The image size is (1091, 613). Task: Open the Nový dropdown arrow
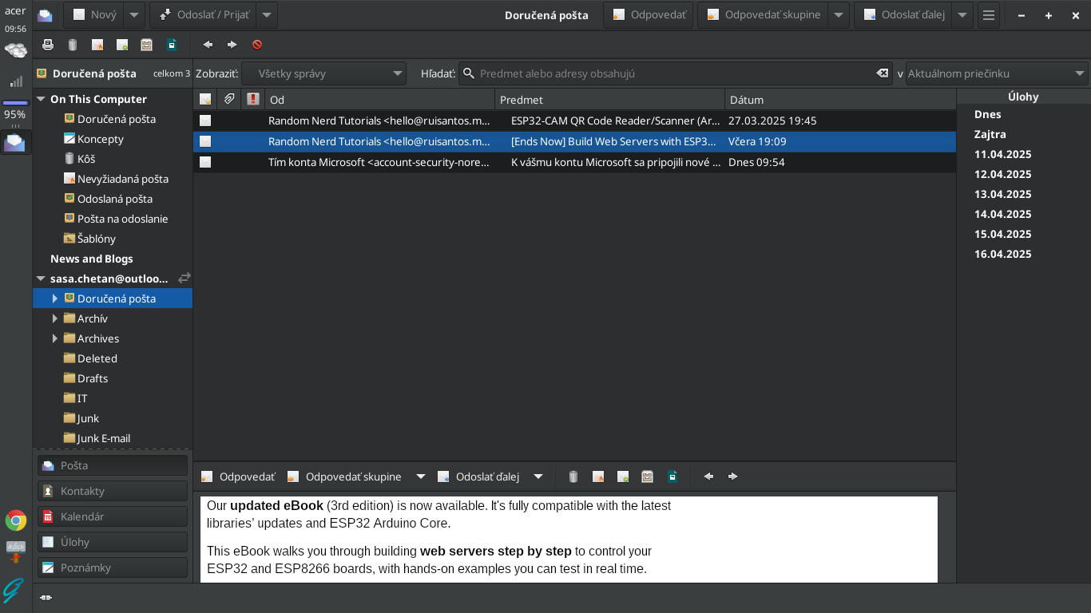click(x=135, y=15)
